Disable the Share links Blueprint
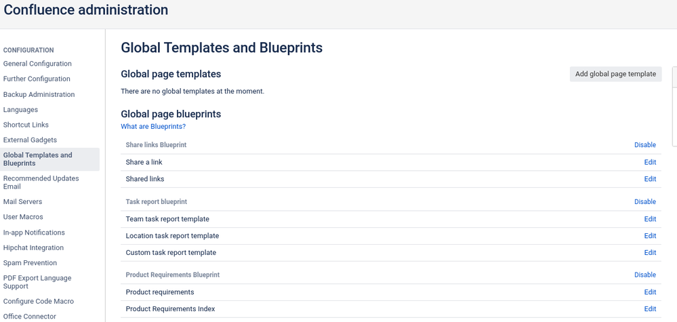The image size is (677, 322). (x=645, y=144)
